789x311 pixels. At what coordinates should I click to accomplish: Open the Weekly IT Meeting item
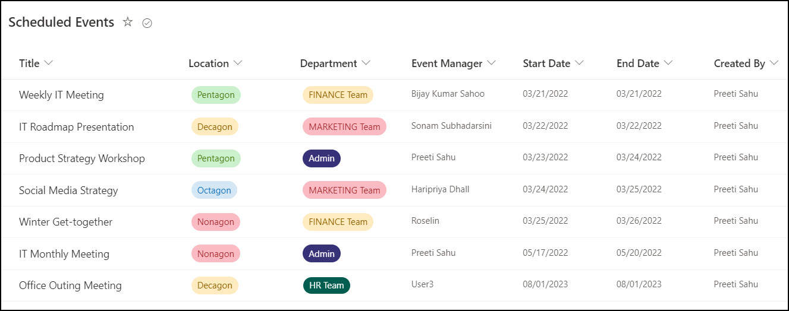tap(61, 95)
